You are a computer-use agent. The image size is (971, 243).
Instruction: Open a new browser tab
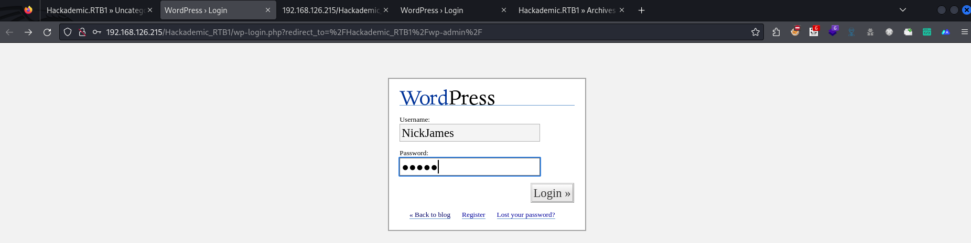641,10
